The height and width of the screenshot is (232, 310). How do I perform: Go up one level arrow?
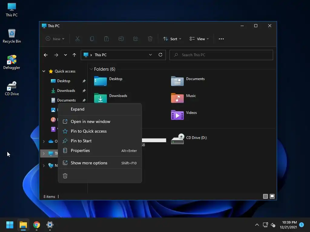pos(74,55)
